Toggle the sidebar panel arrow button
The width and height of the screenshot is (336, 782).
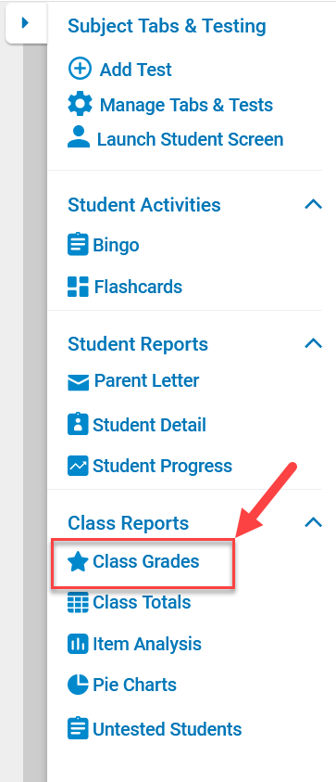26,23
